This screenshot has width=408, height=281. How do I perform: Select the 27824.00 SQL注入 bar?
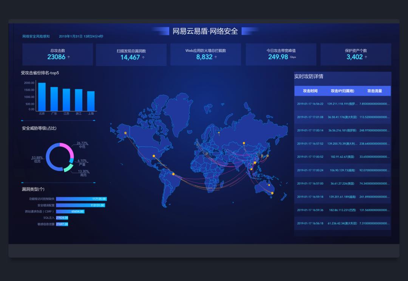click(62, 218)
